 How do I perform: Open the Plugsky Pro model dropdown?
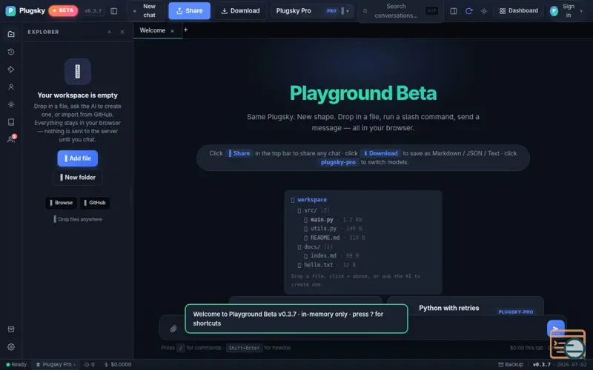coord(312,10)
